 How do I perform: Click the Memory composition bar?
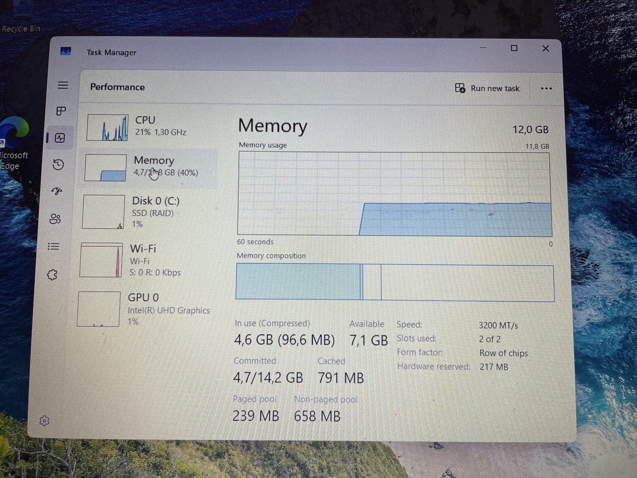tap(395, 282)
